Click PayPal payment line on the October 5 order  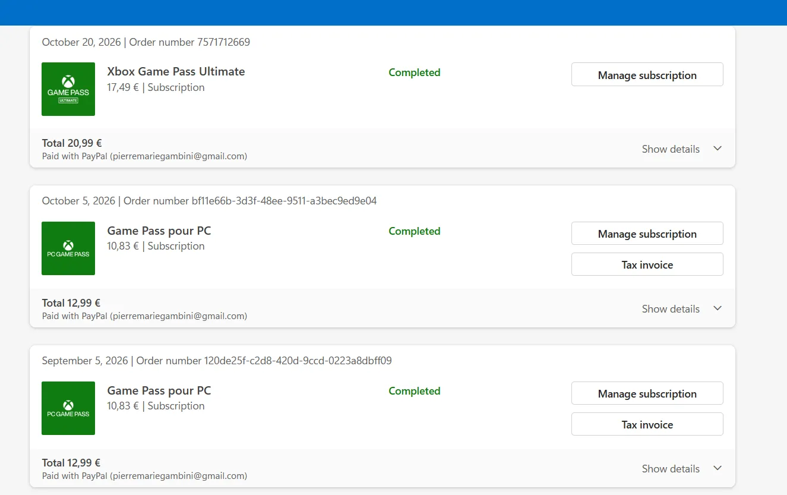pyautogui.click(x=144, y=316)
